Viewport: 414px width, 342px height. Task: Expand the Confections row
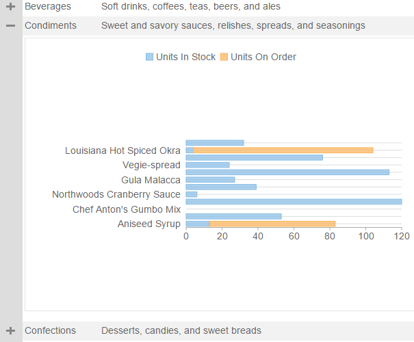(10, 331)
